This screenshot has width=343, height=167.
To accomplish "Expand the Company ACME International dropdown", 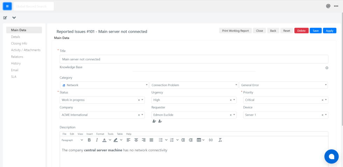I will (x=142, y=115).
